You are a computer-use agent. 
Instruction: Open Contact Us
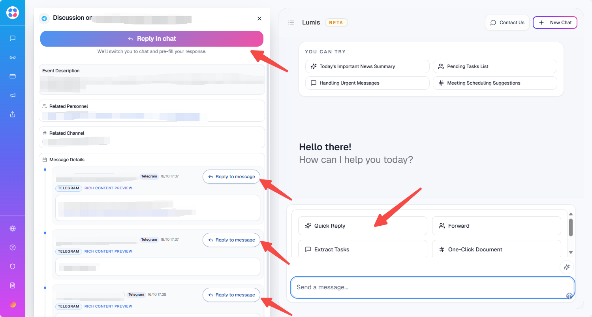click(x=507, y=23)
